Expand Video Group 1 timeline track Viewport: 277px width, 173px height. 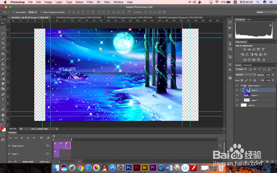pos(9,146)
